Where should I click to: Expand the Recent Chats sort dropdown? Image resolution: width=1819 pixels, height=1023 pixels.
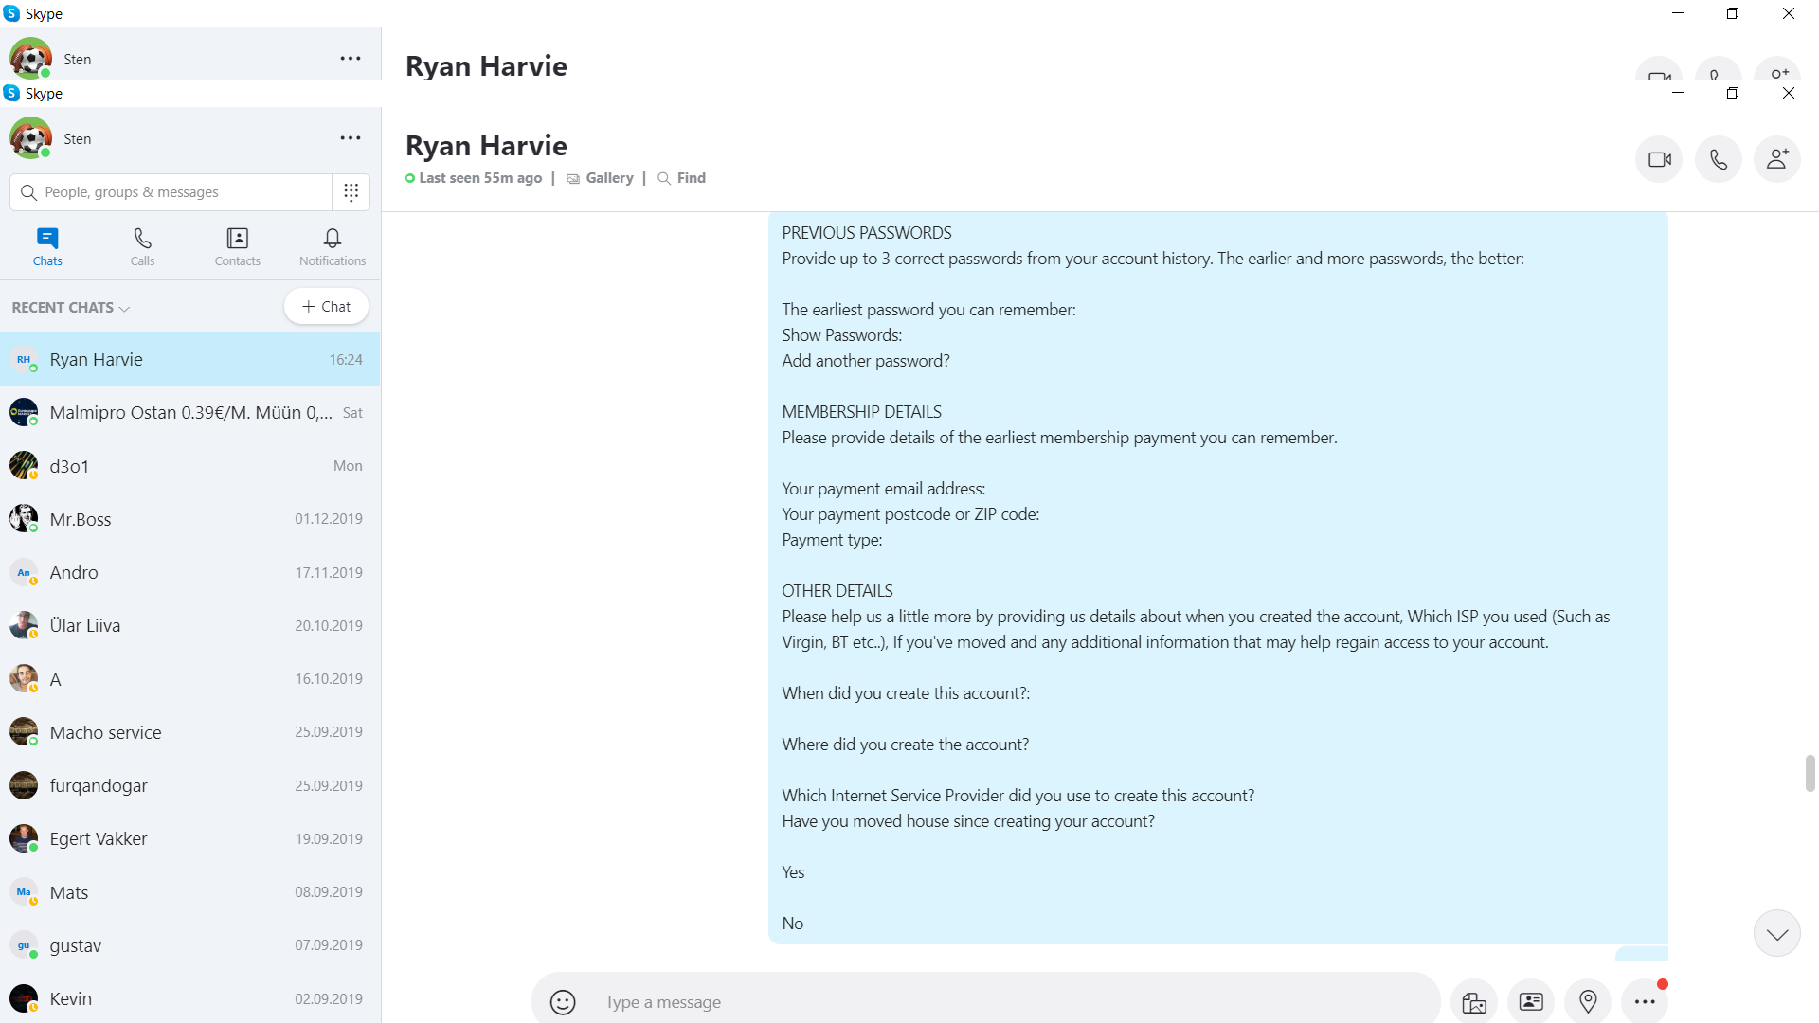[x=71, y=308]
